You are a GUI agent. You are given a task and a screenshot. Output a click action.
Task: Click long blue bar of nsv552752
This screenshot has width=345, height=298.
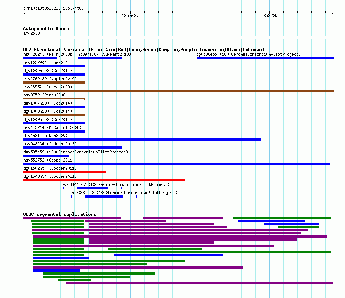pyautogui.click(x=176, y=164)
